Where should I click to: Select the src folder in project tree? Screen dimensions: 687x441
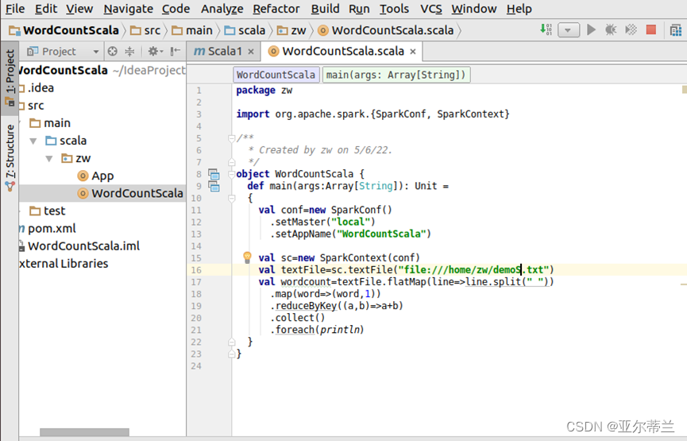tap(36, 106)
